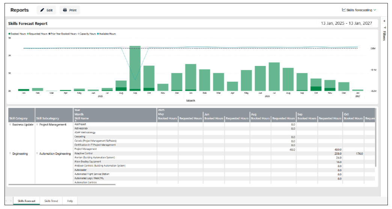Screen dimensions: 392x209
Task: Click the pencil Edit icon
Action: [x=42, y=10]
